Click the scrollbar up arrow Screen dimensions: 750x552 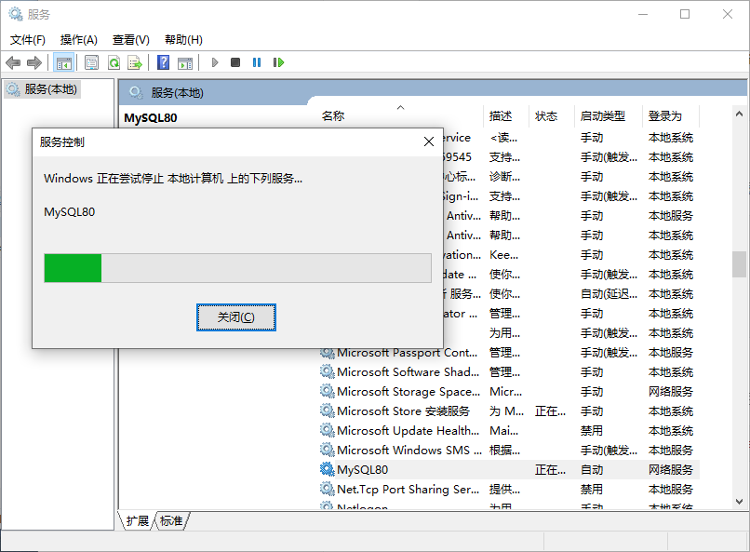(739, 114)
